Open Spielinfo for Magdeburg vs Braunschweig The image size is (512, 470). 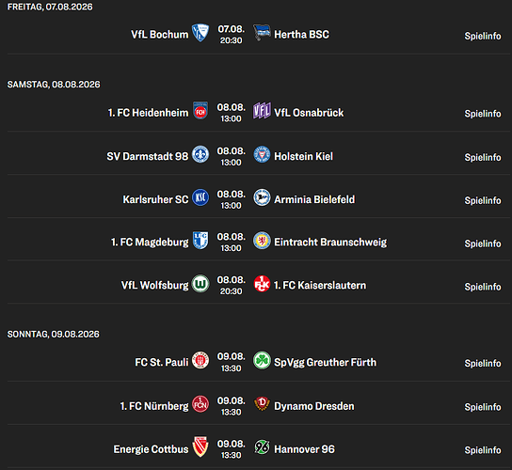483,243
